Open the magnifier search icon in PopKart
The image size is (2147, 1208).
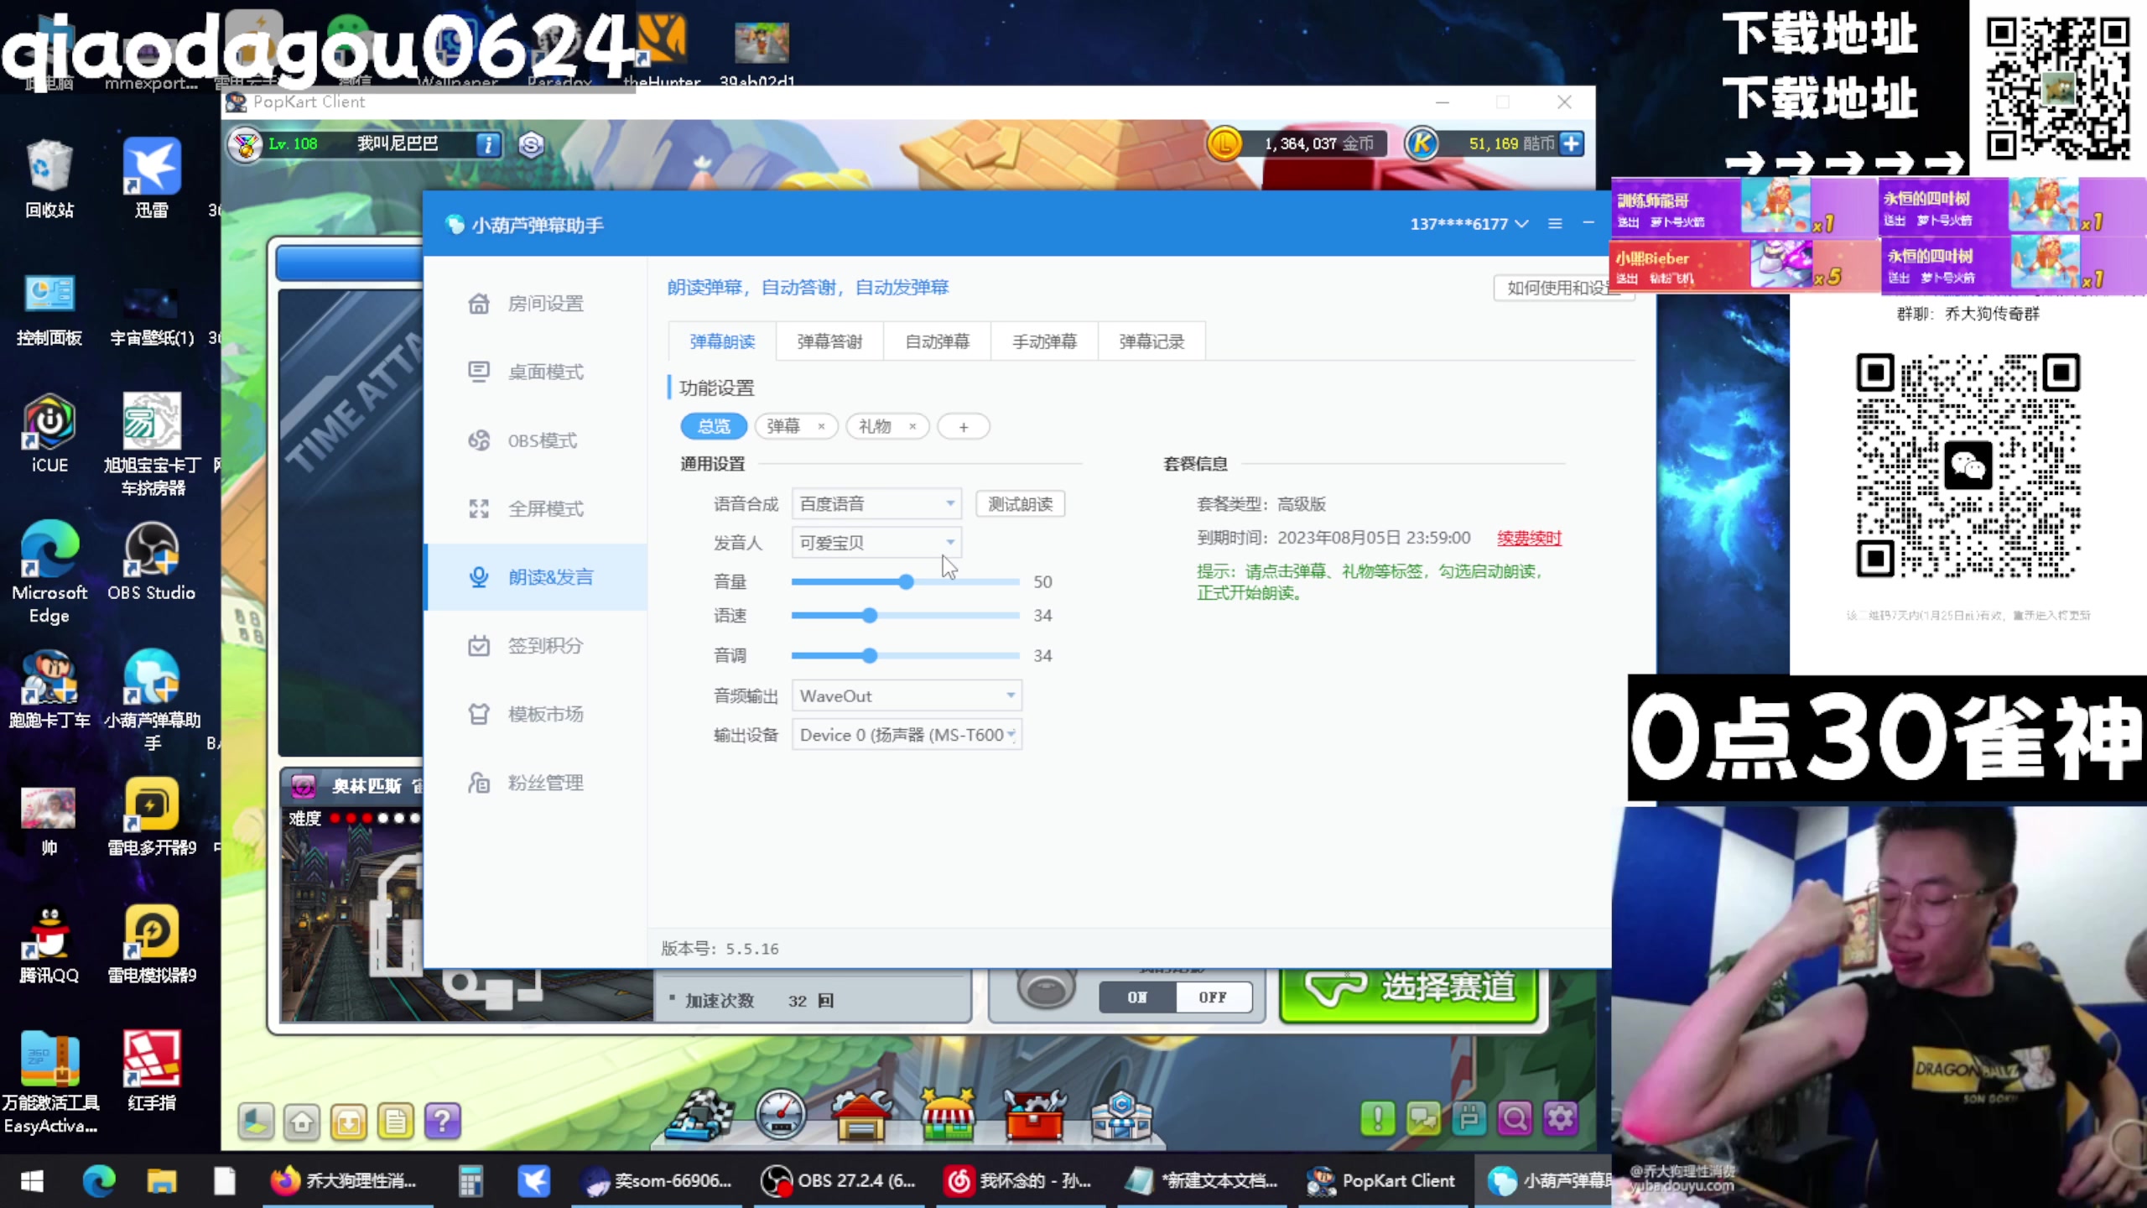click(x=1515, y=1119)
